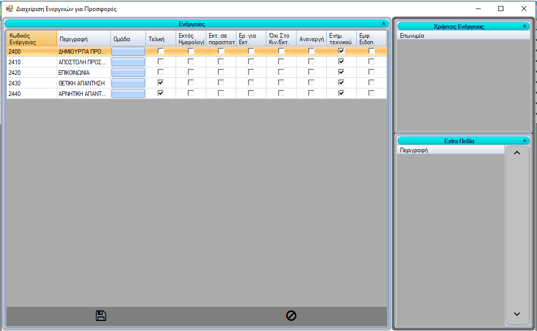Click Περιγραφή header in Extra Πεδία
Image resolution: width=537 pixels, height=331 pixels.
[x=450, y=150]
